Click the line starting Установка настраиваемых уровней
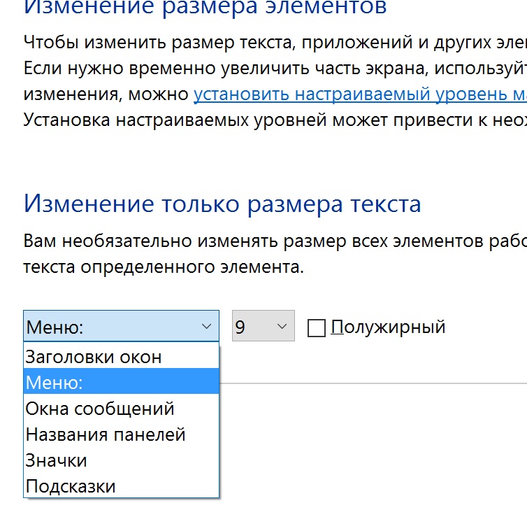Viewport: 527px width, 531px height. (274, 119)
